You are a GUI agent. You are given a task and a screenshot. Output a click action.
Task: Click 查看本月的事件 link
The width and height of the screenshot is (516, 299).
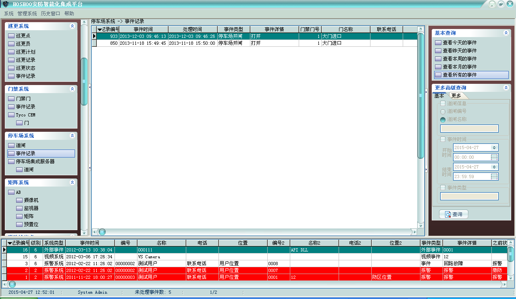click(x=460, y=67)
